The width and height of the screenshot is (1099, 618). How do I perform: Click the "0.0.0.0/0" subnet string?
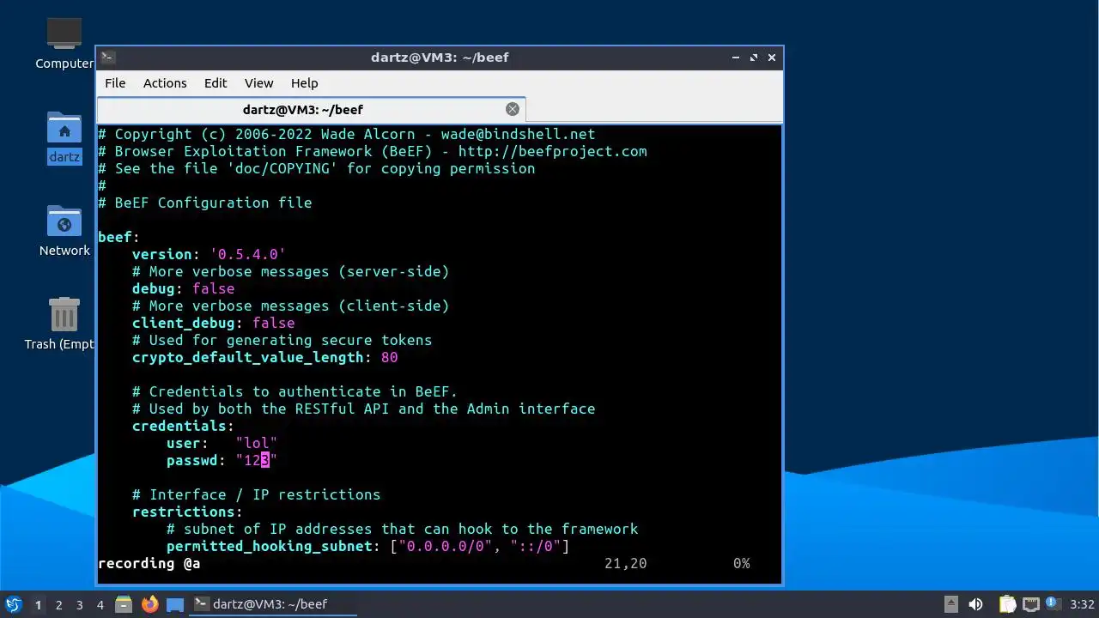pyautogui.click(x=446, y=546)
